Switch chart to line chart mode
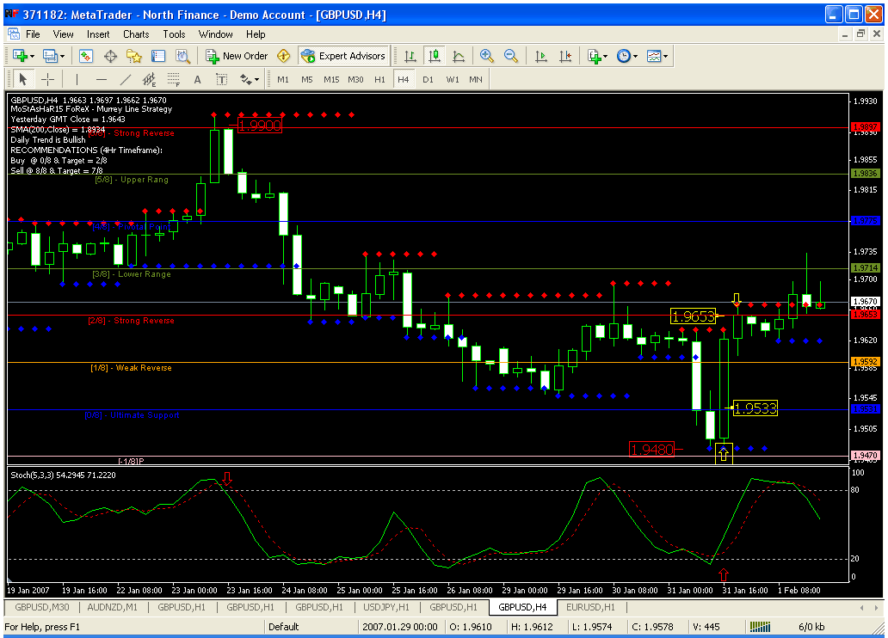 coord(459,56)
